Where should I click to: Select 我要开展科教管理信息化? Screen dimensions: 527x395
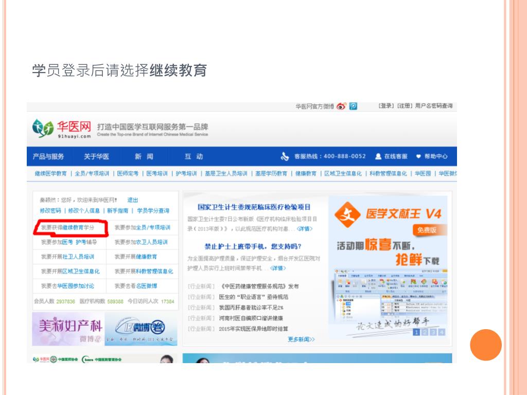(144, 271)
